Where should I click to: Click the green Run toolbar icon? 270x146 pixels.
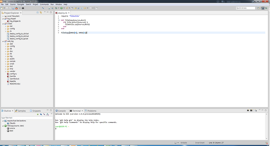coord(61,8)
